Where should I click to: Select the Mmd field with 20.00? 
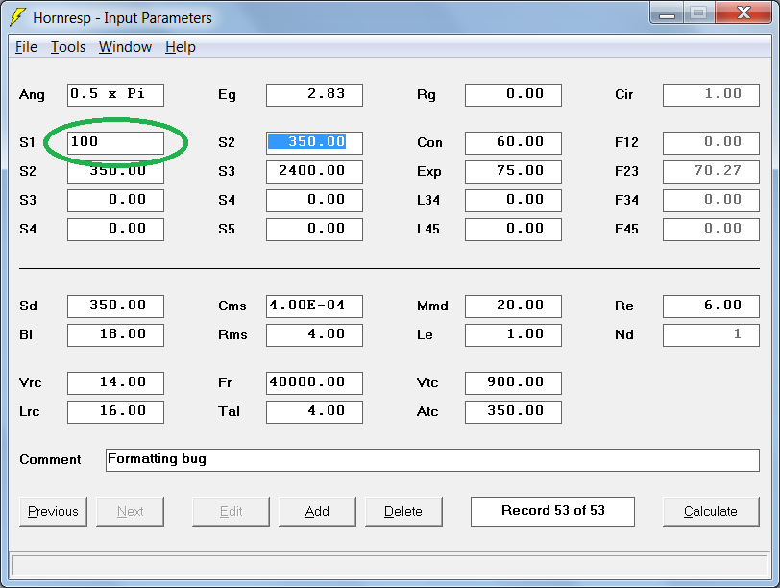point(513,306)
